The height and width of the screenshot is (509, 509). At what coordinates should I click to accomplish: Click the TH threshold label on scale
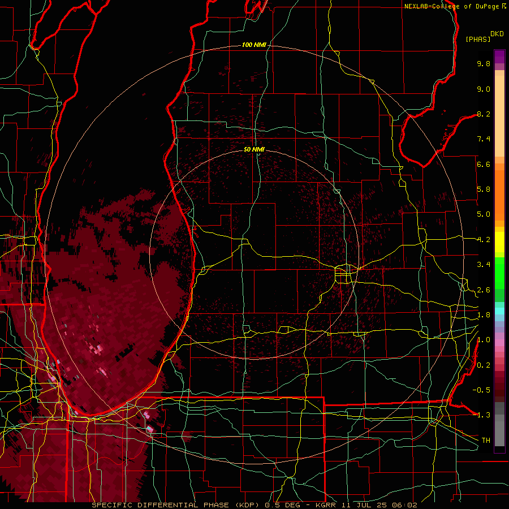click(486, 441)
